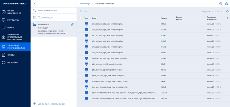Click the Планы sidebar icon
Screen dimensions: 230x107
click(4, 27)
